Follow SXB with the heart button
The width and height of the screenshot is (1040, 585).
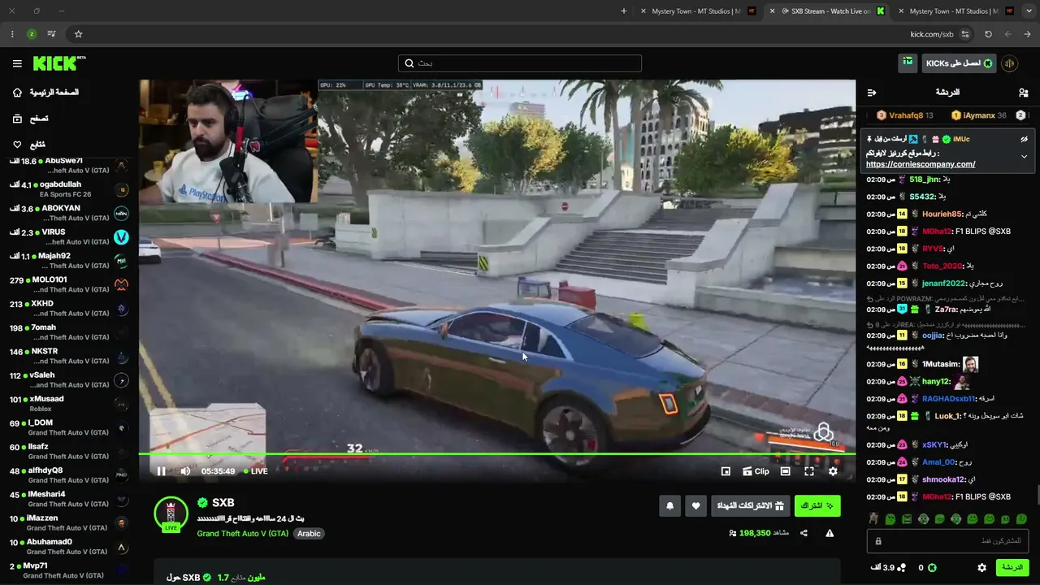point(695,505)
